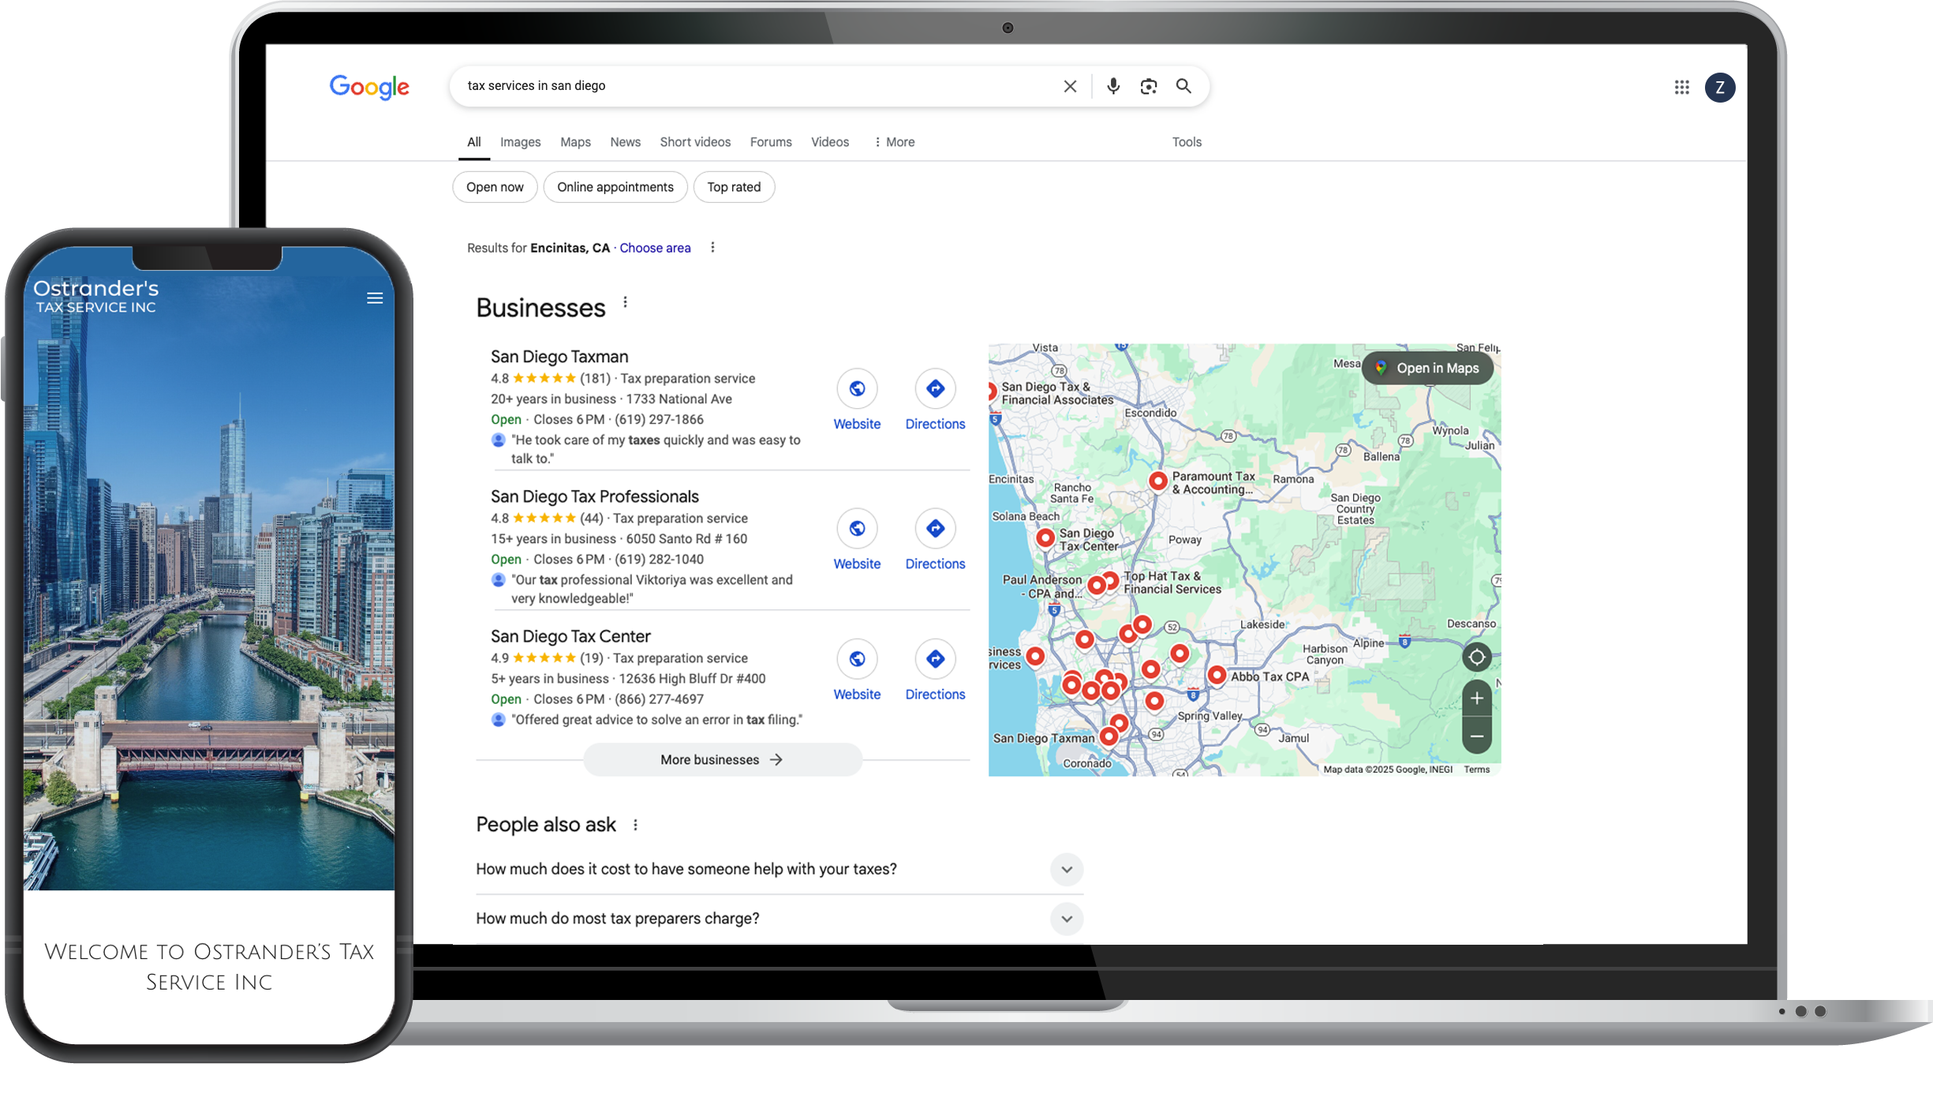Open Google Lens image search
Image resolution: width=1933 pixels, height=1116 pixels.
tap(1148, 86)
